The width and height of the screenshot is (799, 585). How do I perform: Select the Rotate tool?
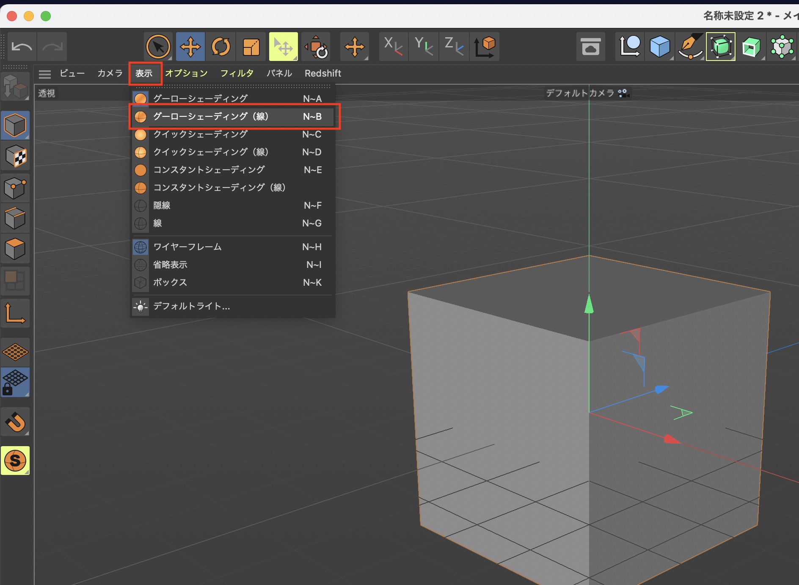(221, 47)
